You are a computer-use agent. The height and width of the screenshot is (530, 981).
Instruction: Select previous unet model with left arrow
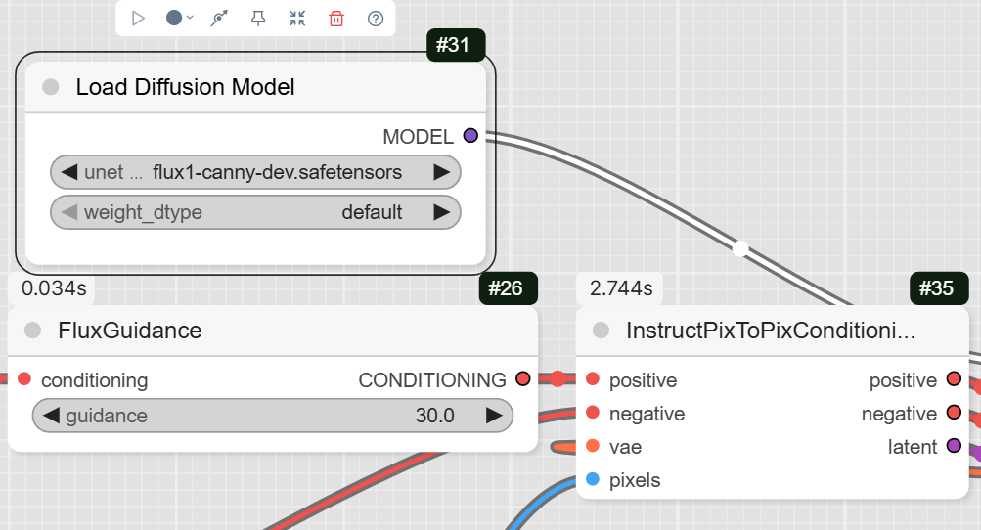pos(68,172)
